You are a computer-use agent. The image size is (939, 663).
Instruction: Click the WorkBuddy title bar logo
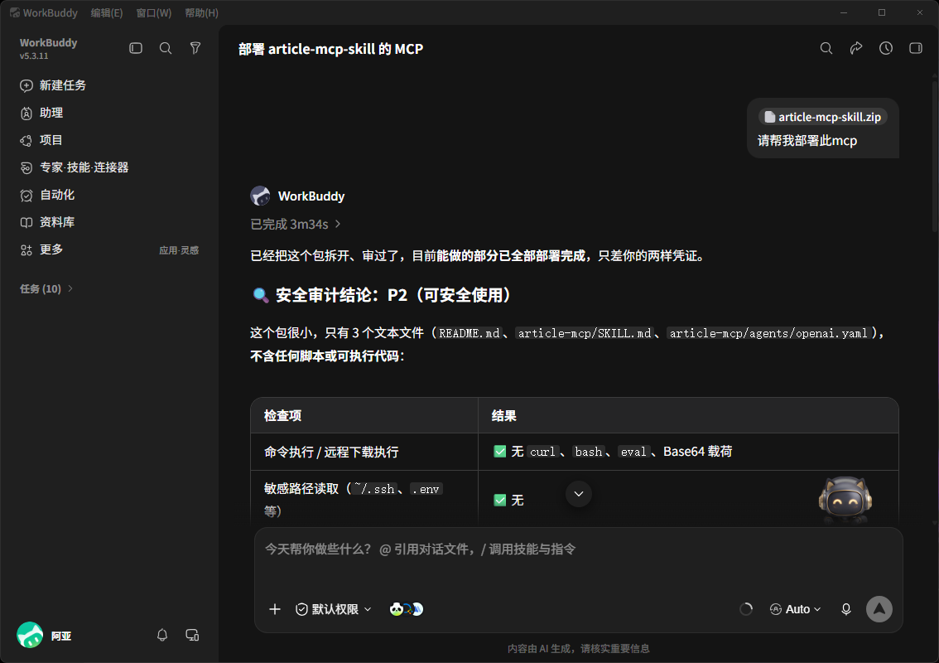click(x=15, y=12)
